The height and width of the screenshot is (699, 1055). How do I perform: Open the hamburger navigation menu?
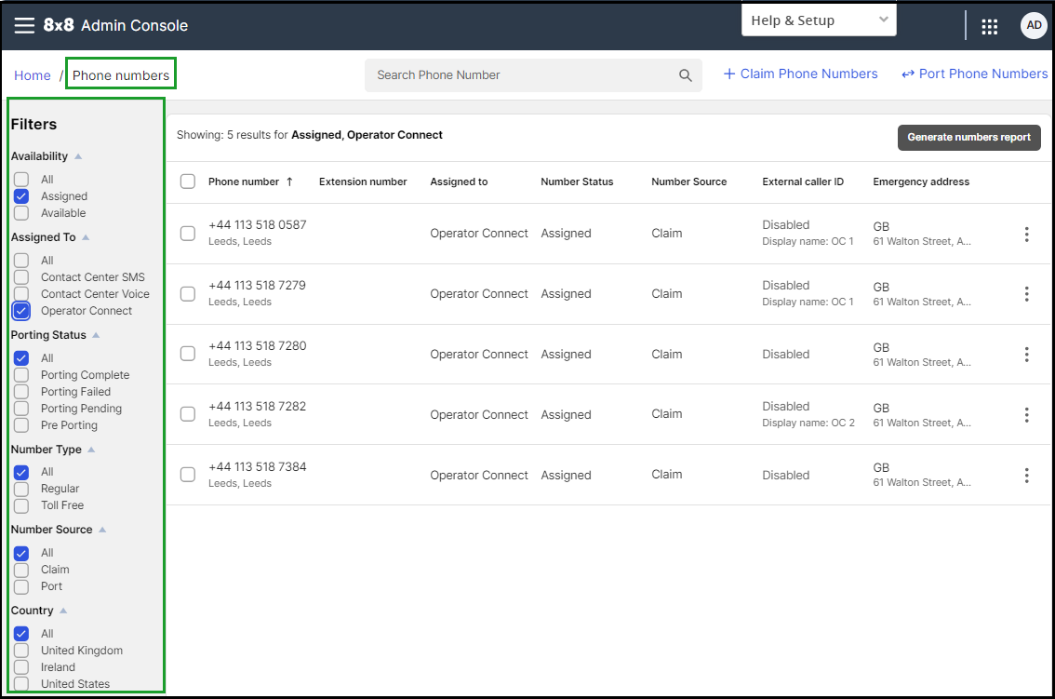tap(24, 25)
